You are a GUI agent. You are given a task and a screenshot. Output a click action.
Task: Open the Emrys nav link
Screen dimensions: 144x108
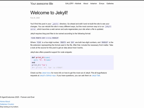102,3
